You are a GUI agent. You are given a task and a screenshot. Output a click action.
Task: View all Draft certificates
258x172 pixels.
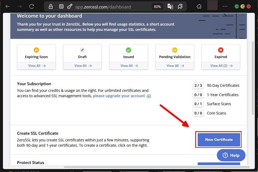pos(83,66)
